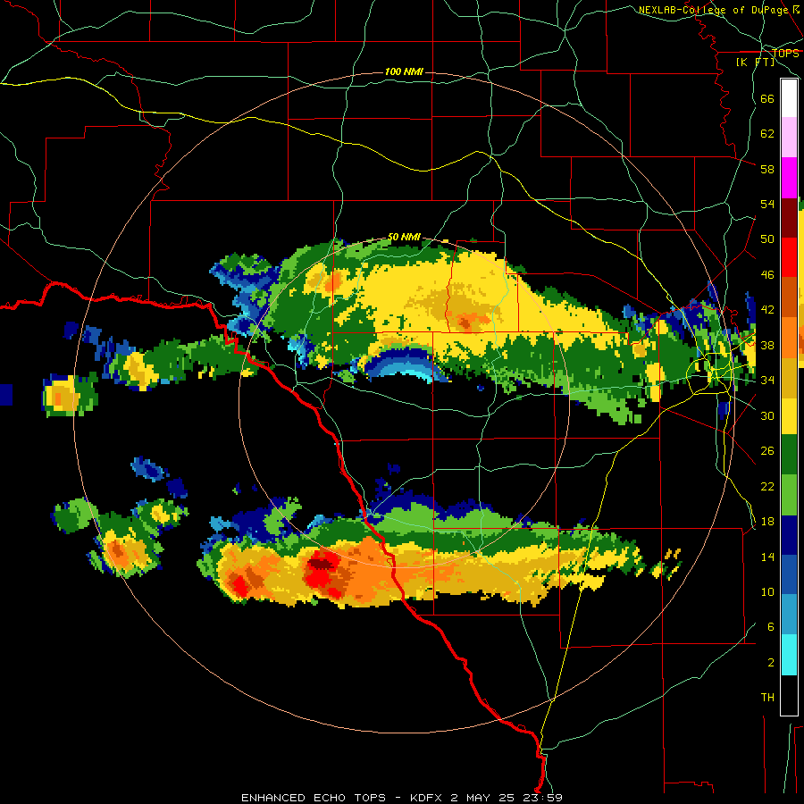Click the "26" legend value
The width and height of the screenshot is (804, 804).
pos(767,451)
